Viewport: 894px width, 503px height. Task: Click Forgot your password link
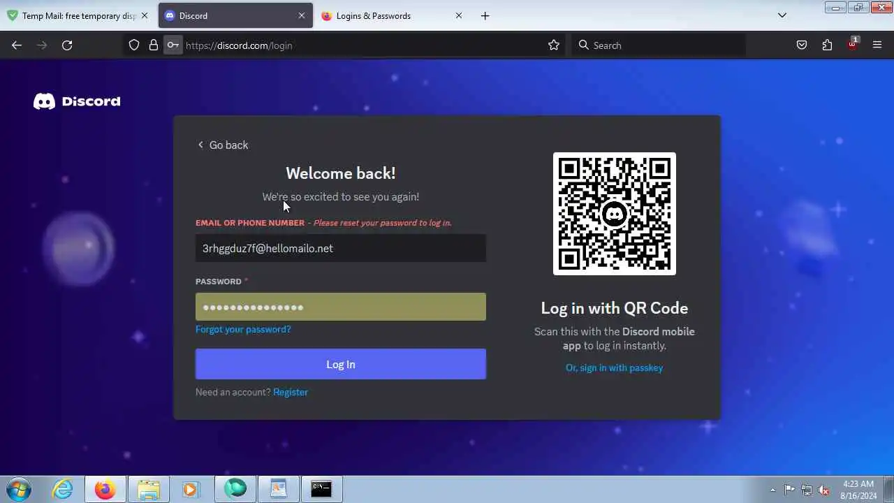[243, 329]
